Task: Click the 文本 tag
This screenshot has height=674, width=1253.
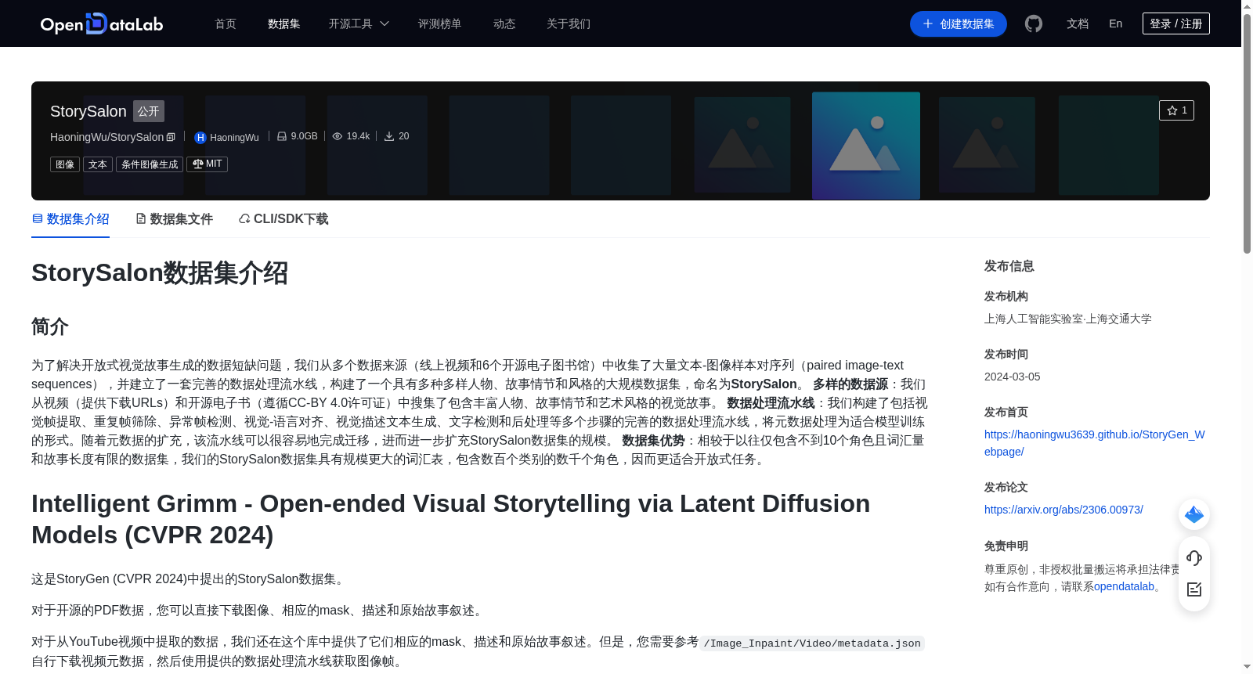Action: coord(98,164)
